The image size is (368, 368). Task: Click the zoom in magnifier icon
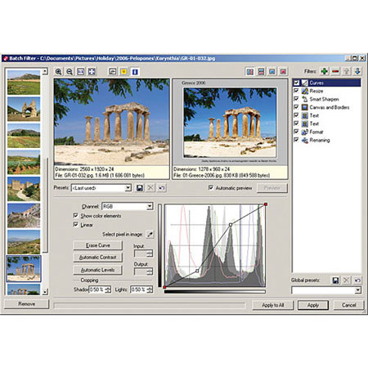point(58,71)
